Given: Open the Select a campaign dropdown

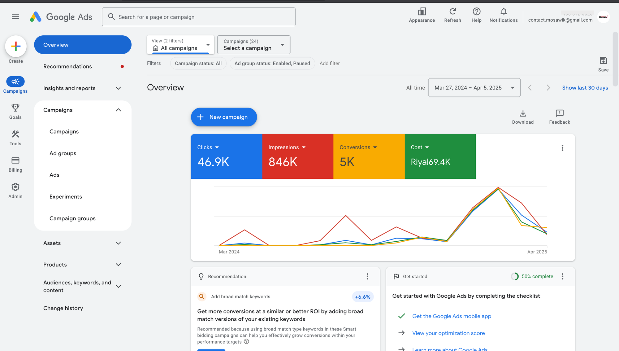Looking at the screenshot, I should click(x=254, y=45).
